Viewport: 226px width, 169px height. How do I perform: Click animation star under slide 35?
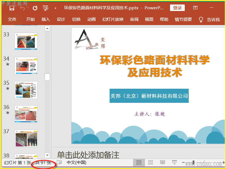coord(8,88)
